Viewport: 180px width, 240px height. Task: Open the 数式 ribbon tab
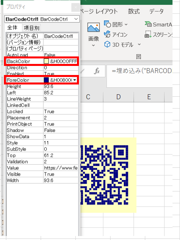tap(134, 11)
